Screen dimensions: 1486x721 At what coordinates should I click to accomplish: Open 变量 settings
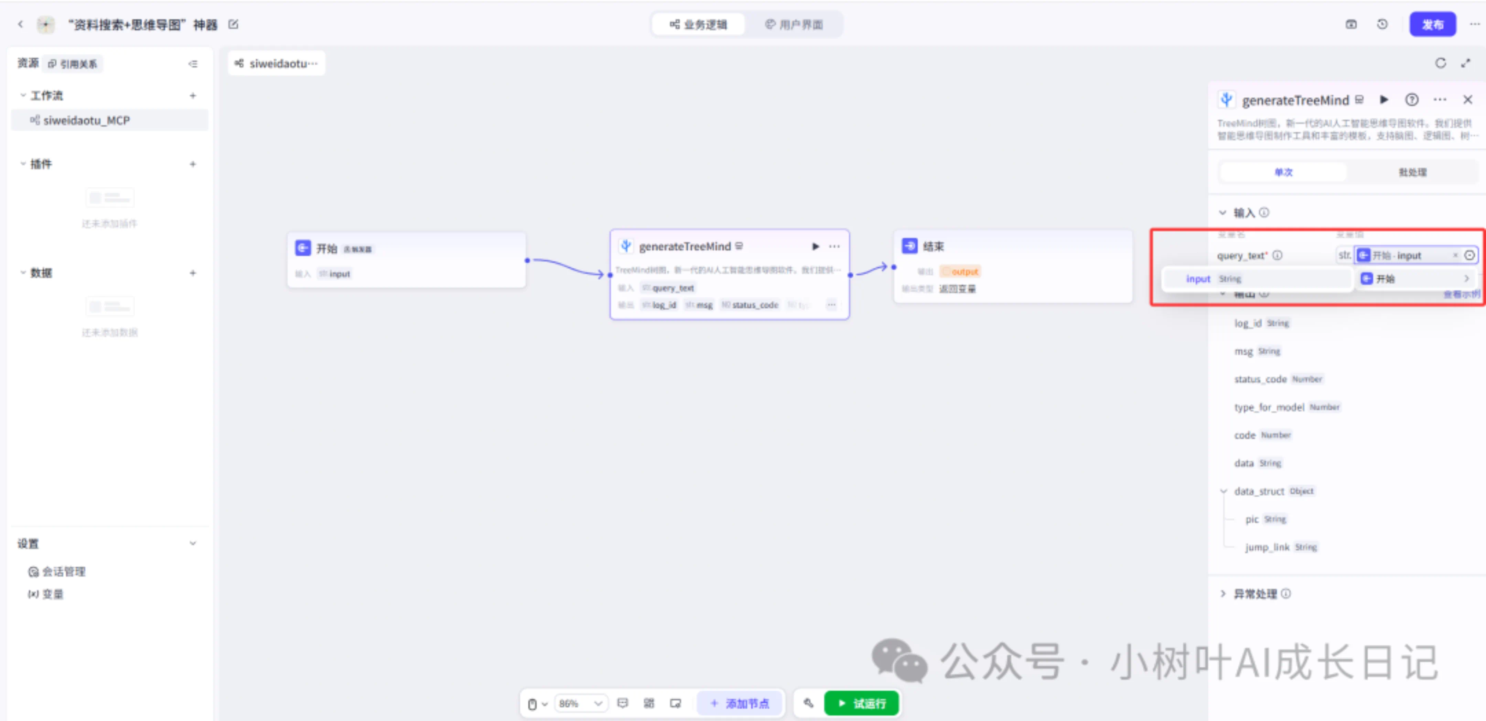point(45,594)
